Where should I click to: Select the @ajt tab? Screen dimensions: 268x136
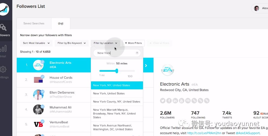point(61,23)
